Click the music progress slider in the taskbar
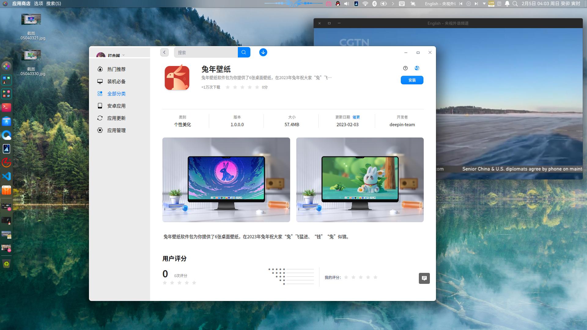 [293, 4]
